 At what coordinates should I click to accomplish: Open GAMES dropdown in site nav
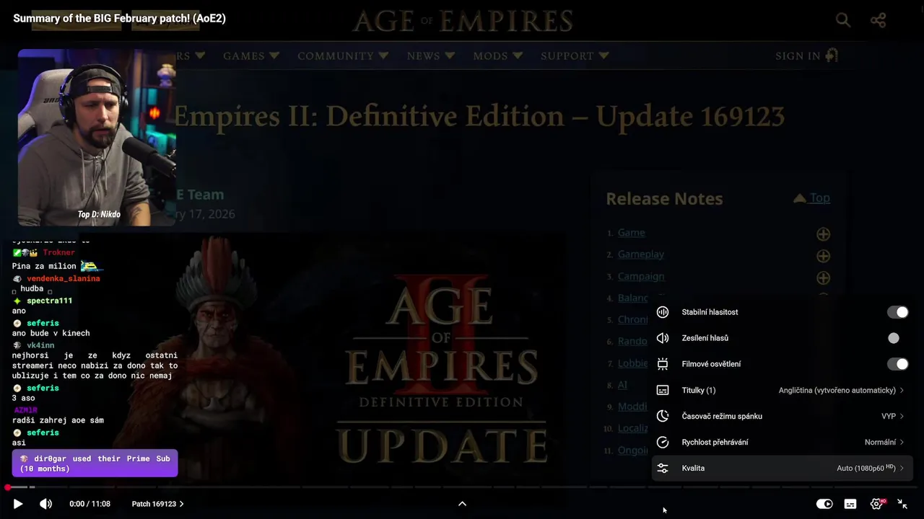tap(250, 56)
